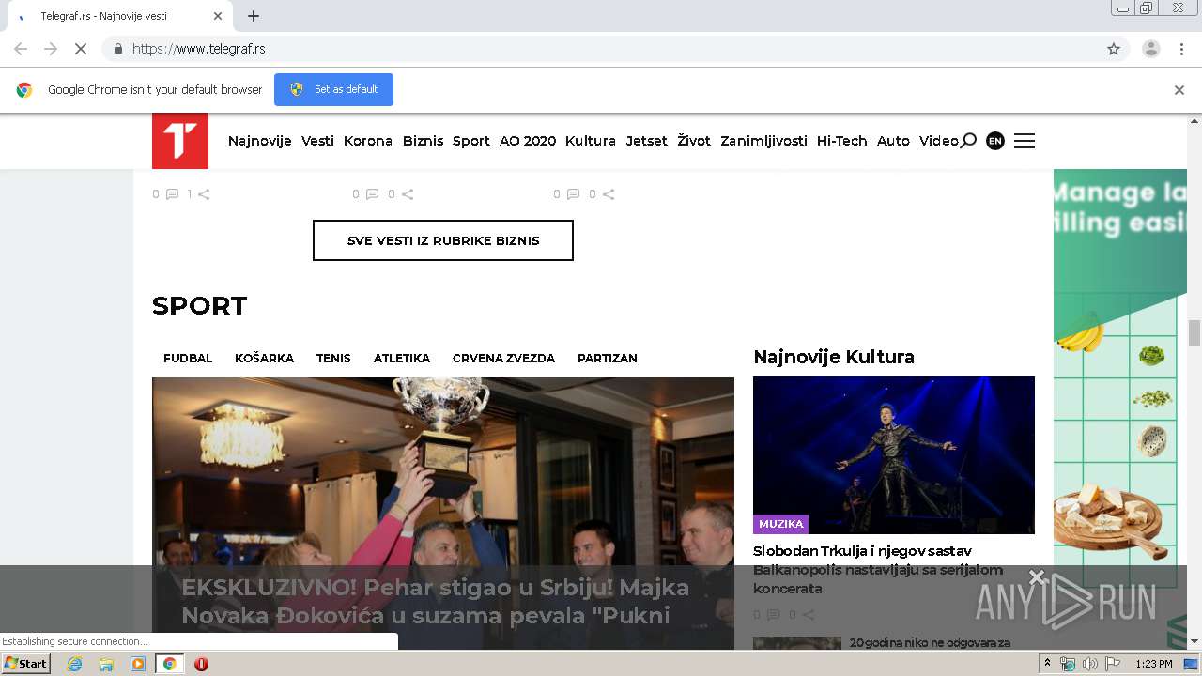Viewport: 1202px width, 676px height.
Task: Open Auto section
Action: click(x=893, y=141)
